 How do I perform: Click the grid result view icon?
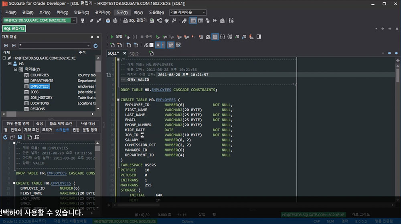pyautogui.click(x=215, y=37)
